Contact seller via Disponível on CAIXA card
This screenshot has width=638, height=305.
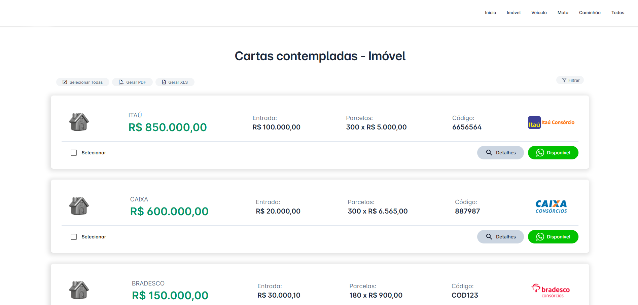click(x=553, y=237)
